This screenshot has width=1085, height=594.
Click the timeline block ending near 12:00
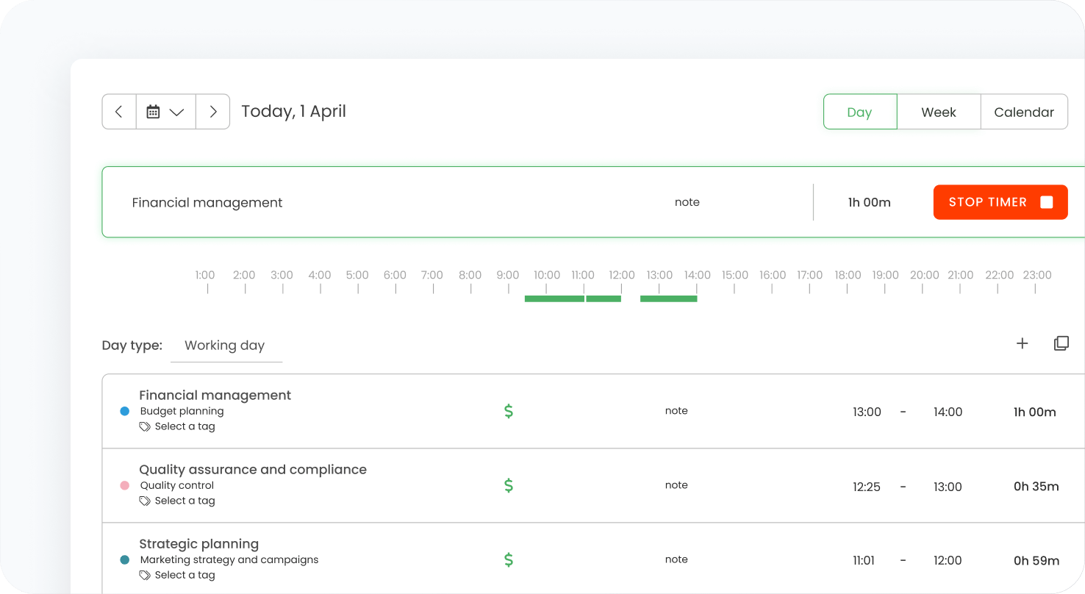604,298
